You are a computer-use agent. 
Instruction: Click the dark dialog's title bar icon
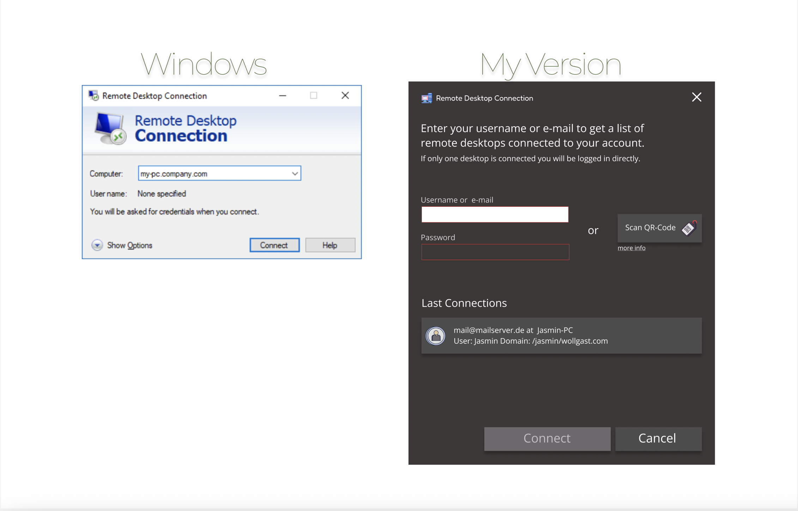coord(427,98)
